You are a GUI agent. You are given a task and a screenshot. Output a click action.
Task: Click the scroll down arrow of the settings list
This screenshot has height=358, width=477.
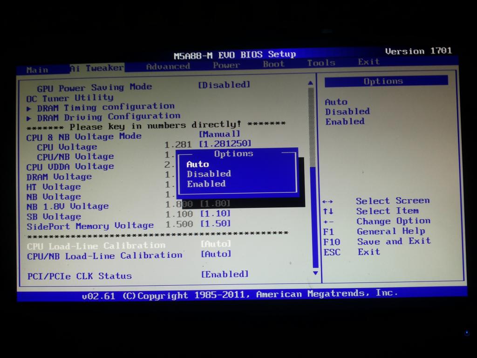click(315, 273)
